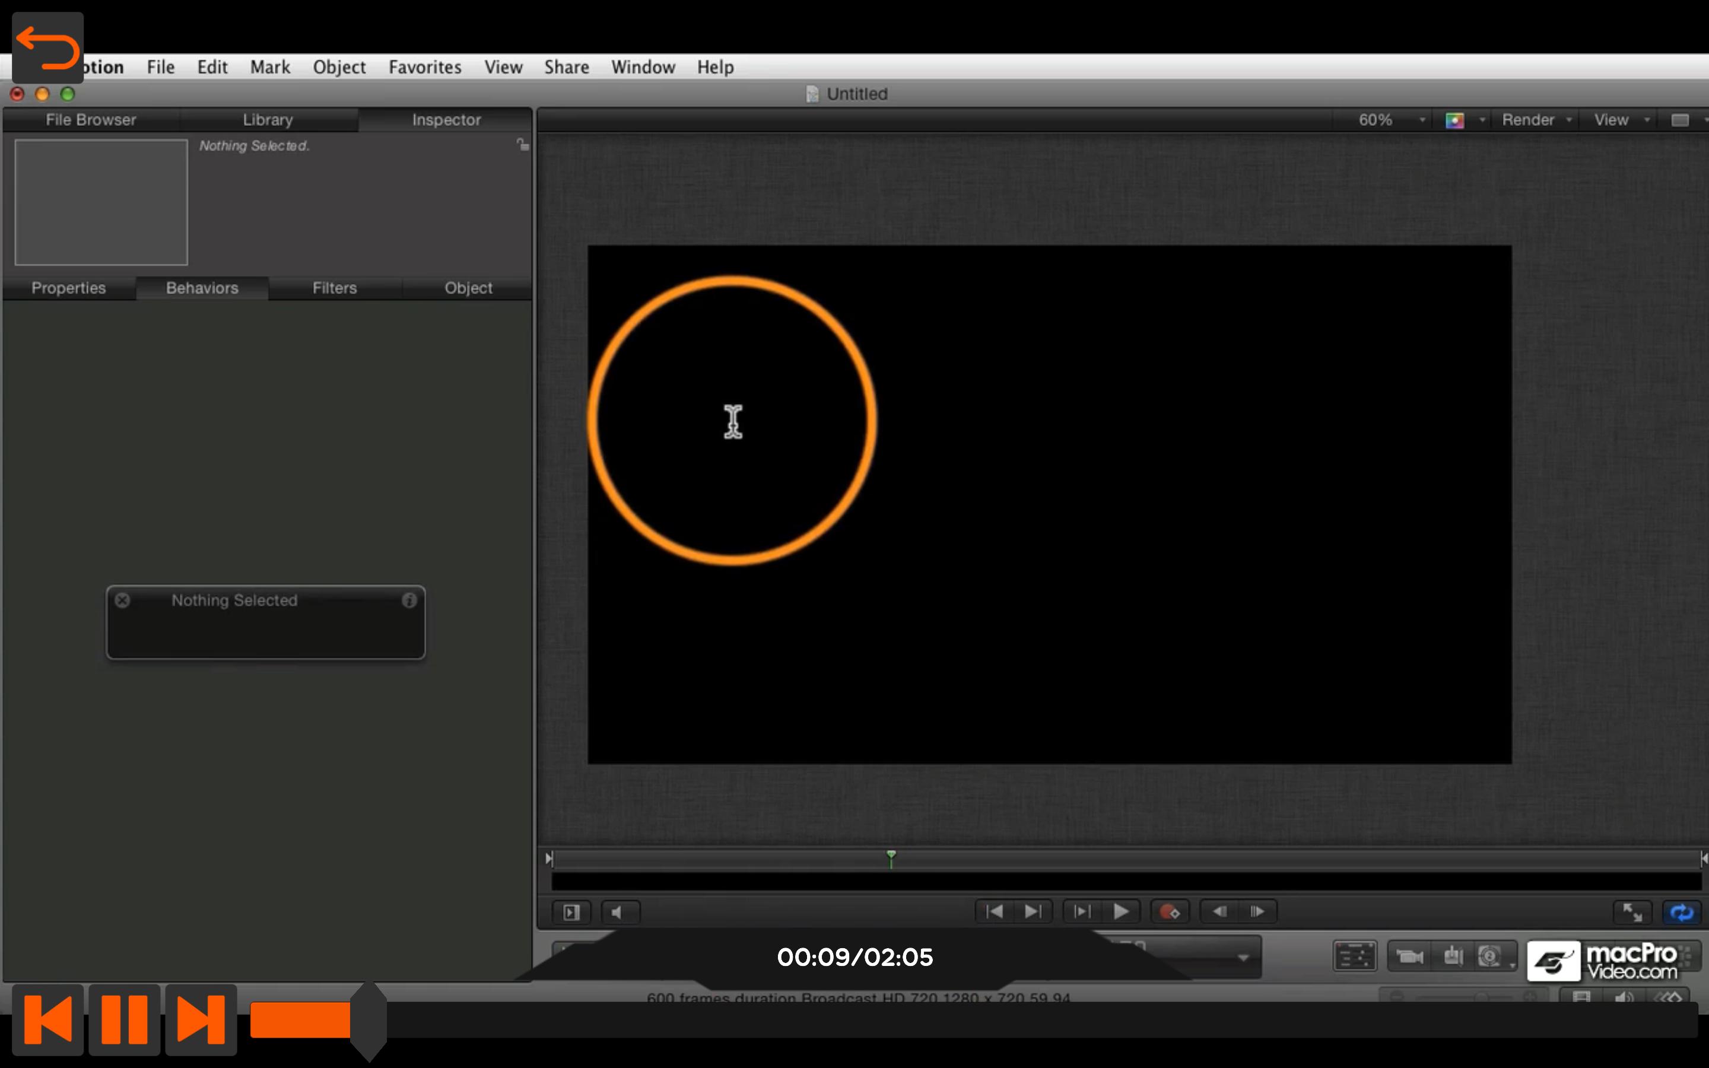Open the Behaviors inspector pane
The image size is (1709, 1068).
[202, 288]
